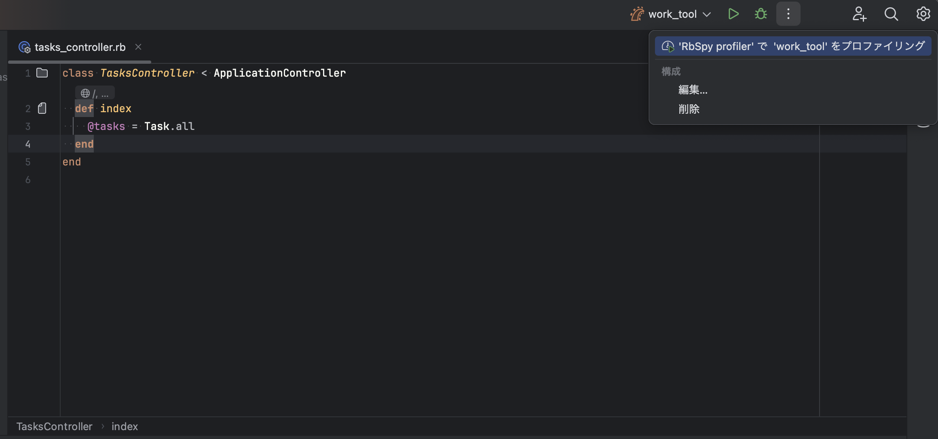The height and width of the screenshot is (439, 938).
Task: Expand the work_tool run configuration dropdown
Action: [707, 15]
